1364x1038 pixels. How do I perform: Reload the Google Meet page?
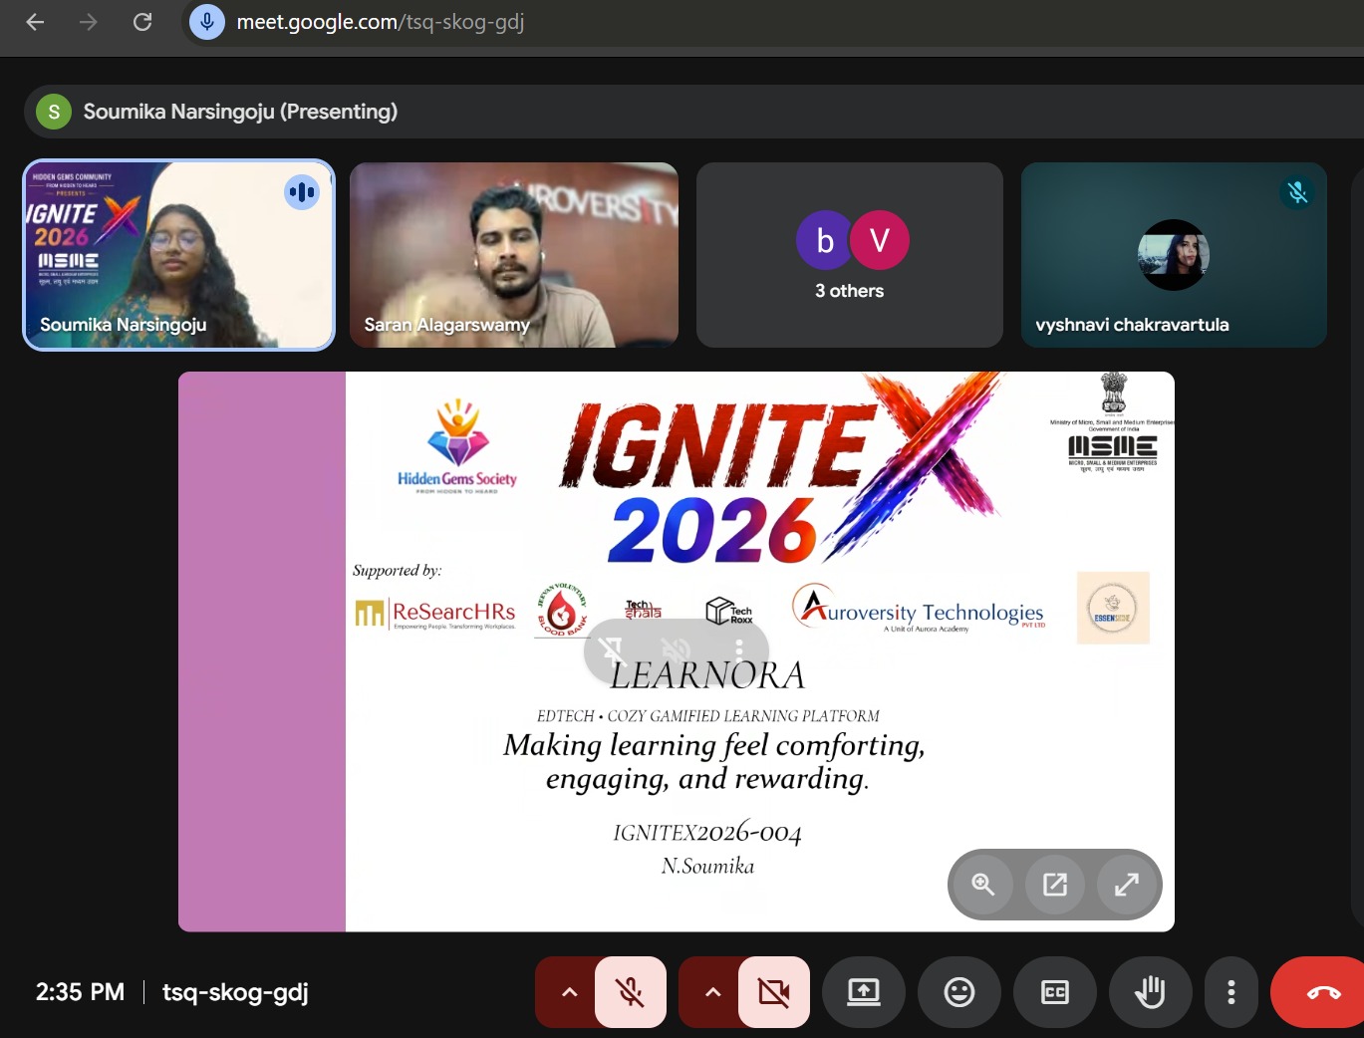[x=142, y=22]
